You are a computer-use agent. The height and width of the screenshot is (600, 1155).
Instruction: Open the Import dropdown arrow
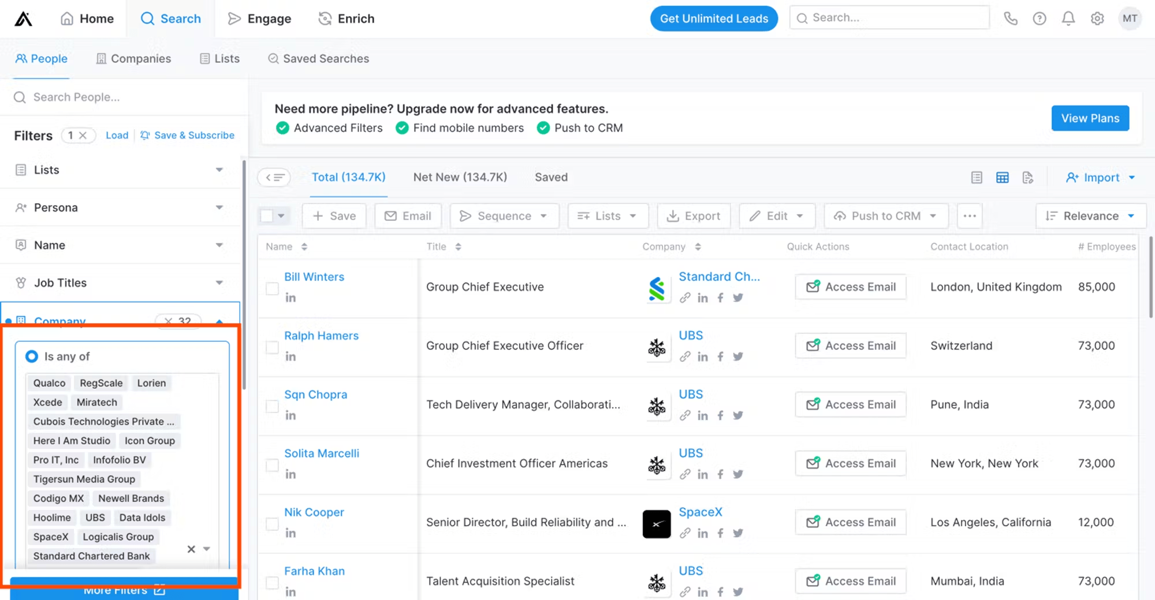[x=1132, y=177]
